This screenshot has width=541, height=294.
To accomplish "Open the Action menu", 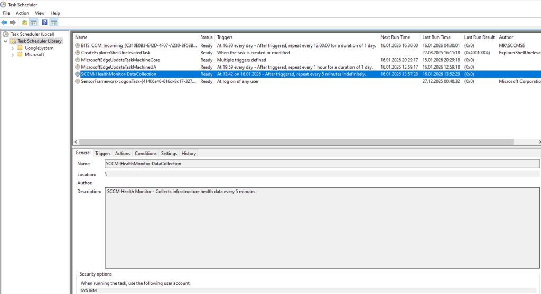I will (22, 13).
